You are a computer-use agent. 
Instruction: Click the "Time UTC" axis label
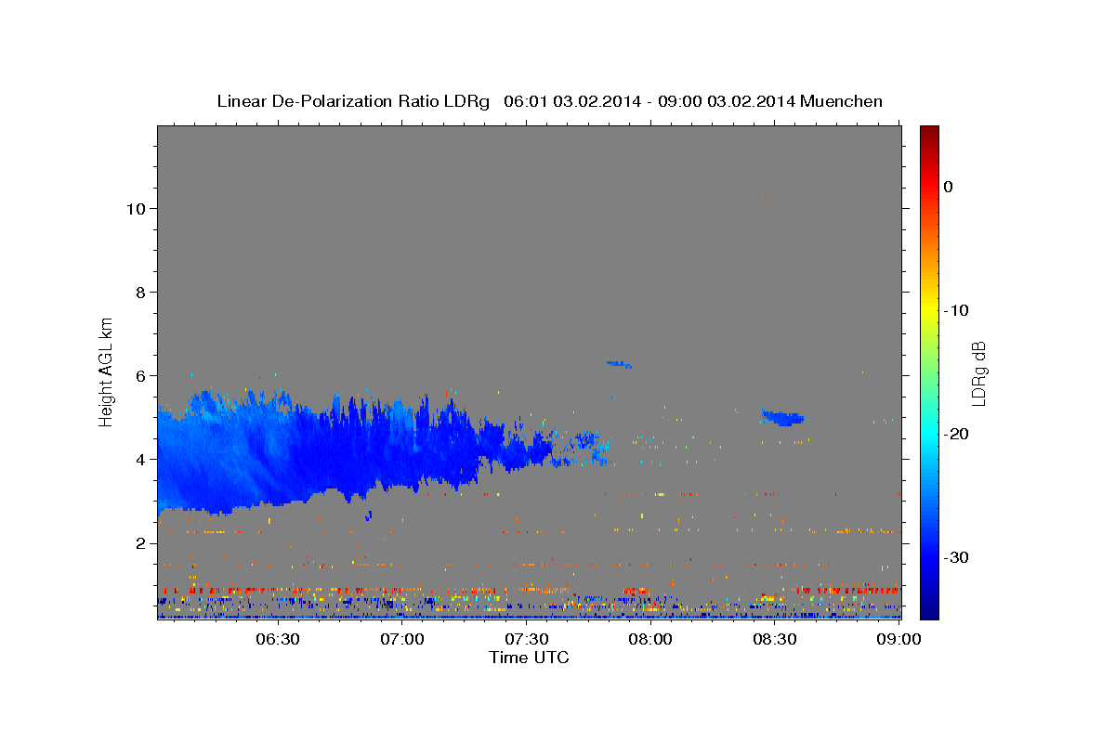tap(529, 658)
